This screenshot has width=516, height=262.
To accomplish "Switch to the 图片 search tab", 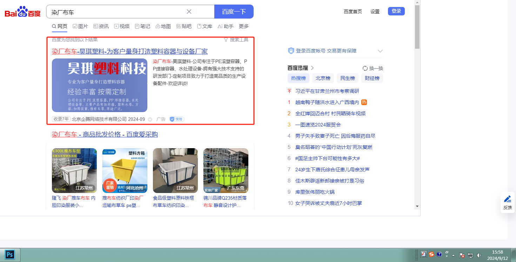I will tap(80, 26).
